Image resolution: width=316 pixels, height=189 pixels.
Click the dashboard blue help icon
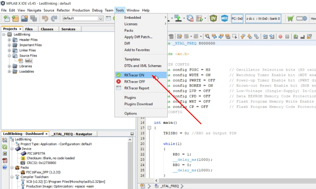click(x=5, y=167)
